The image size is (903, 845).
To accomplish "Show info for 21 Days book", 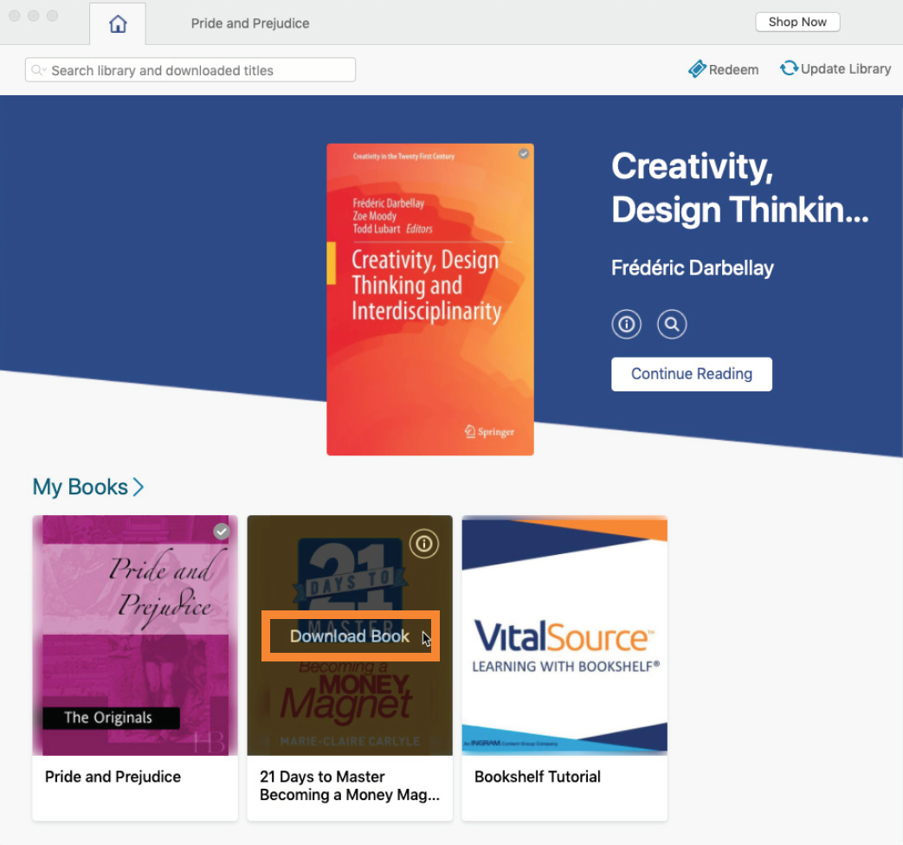I will click(424, 544).
